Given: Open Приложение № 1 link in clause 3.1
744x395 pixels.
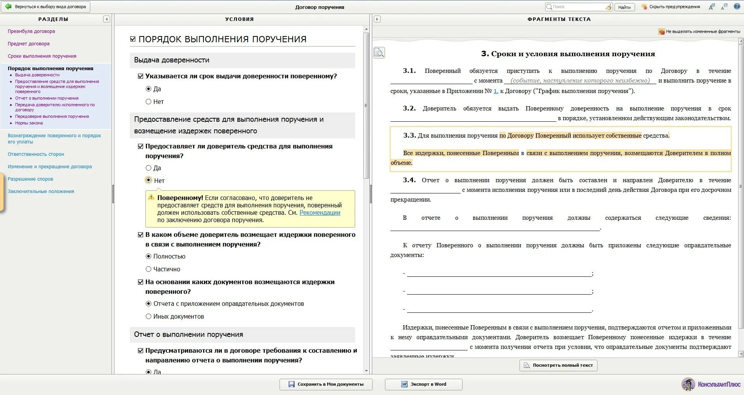Looking at the screenshot, I should click(496, 91).
